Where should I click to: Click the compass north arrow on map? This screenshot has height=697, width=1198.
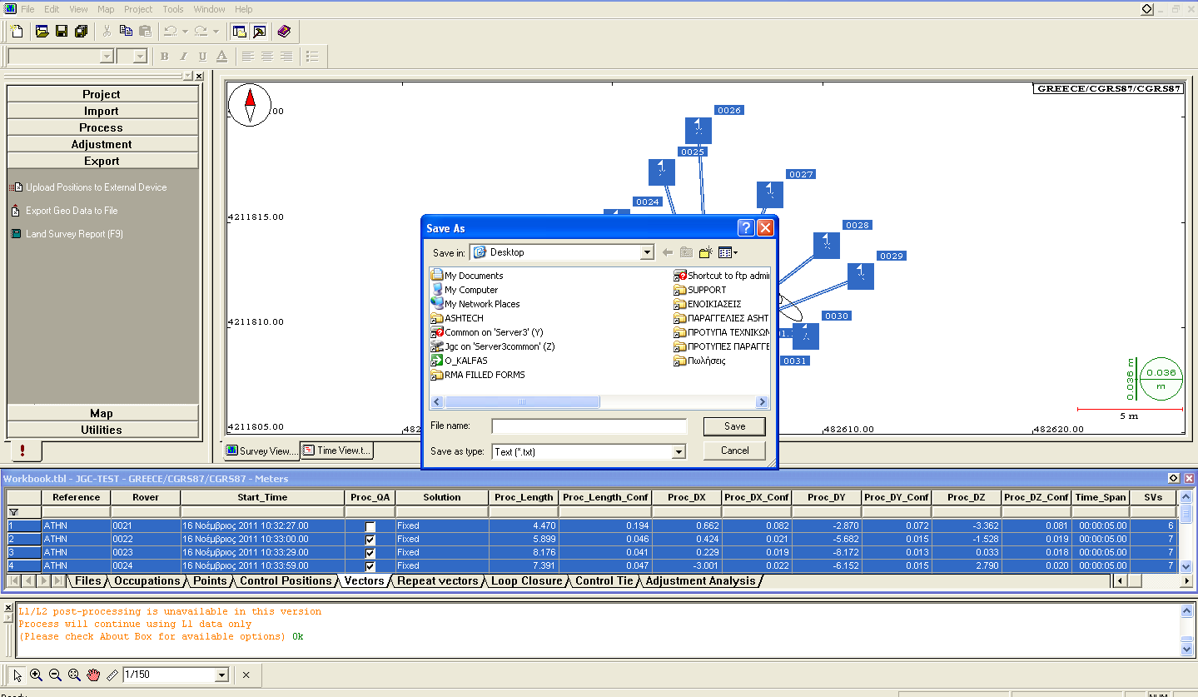click(250, 106)
